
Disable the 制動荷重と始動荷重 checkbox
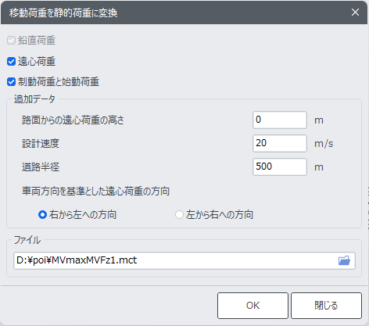click(11, 82)
